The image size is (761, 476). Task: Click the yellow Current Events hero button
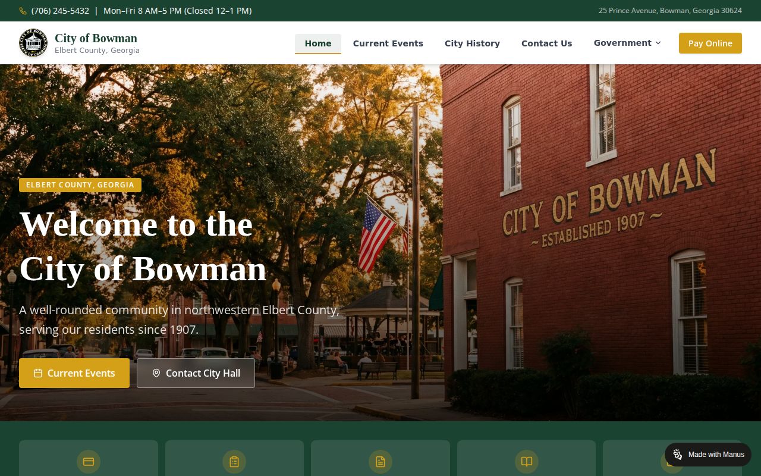[x=74, y=373]
